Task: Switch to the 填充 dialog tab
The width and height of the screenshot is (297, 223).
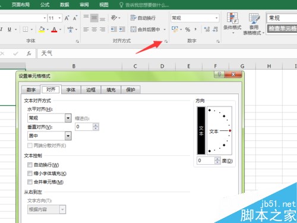Action: click(x=111, y=90)
